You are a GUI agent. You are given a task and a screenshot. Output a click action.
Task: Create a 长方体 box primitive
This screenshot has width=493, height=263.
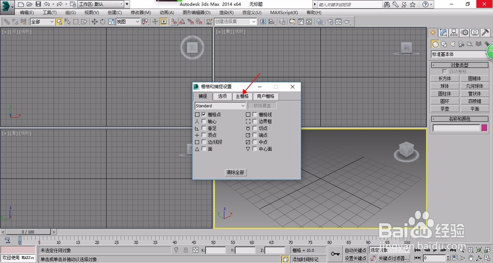tap(445, 78)
